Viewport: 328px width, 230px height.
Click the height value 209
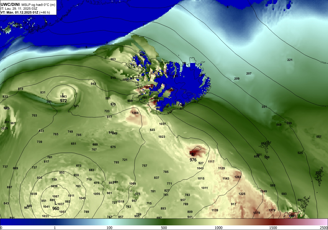tap(237, 79)
